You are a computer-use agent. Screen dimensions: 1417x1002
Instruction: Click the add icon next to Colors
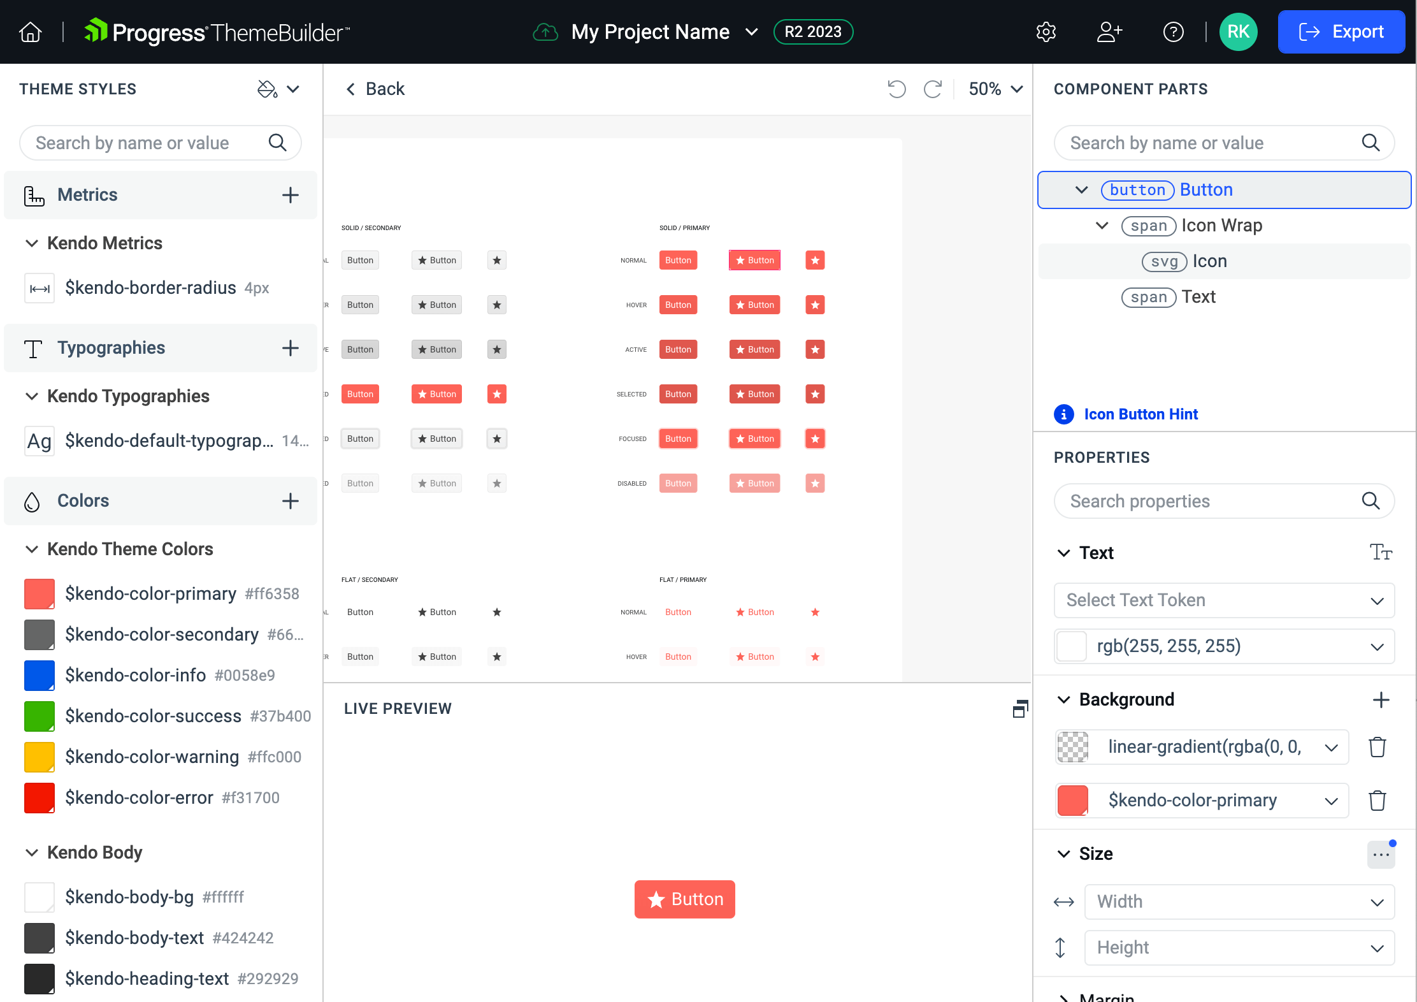[291, 500]
